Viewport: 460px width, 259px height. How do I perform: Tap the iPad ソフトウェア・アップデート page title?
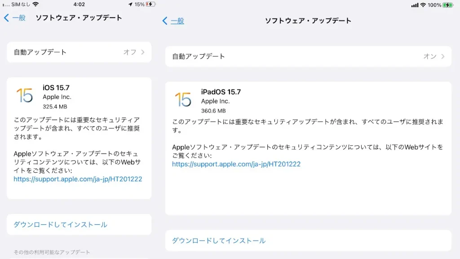click(308, 21)
